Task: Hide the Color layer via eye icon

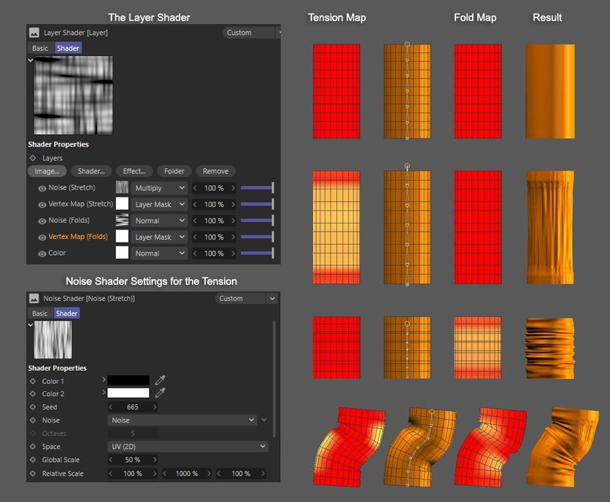Action: tap(42, 254)
